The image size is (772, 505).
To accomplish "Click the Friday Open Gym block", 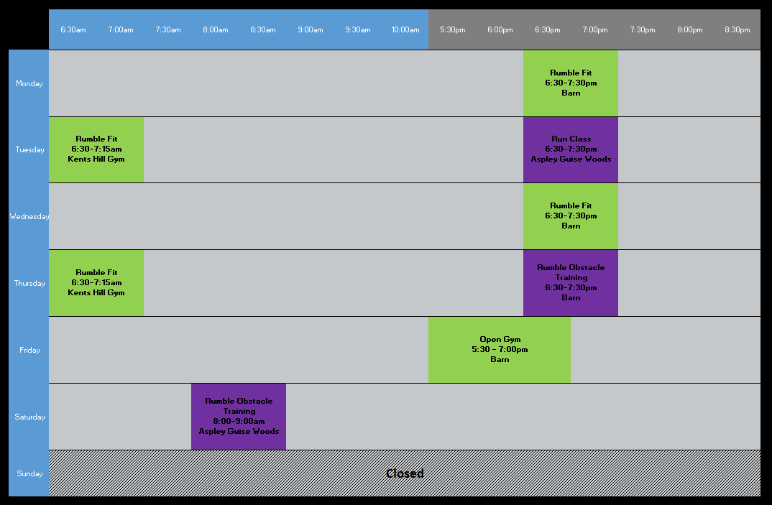I will pos(499,349).
